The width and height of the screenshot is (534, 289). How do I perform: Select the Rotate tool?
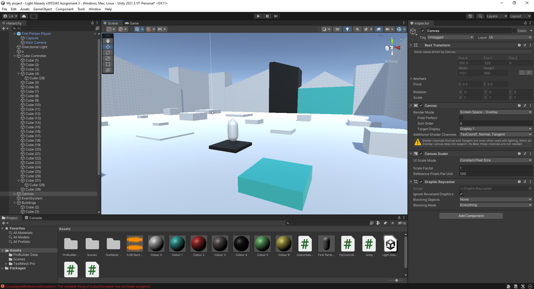pos(108,52)
